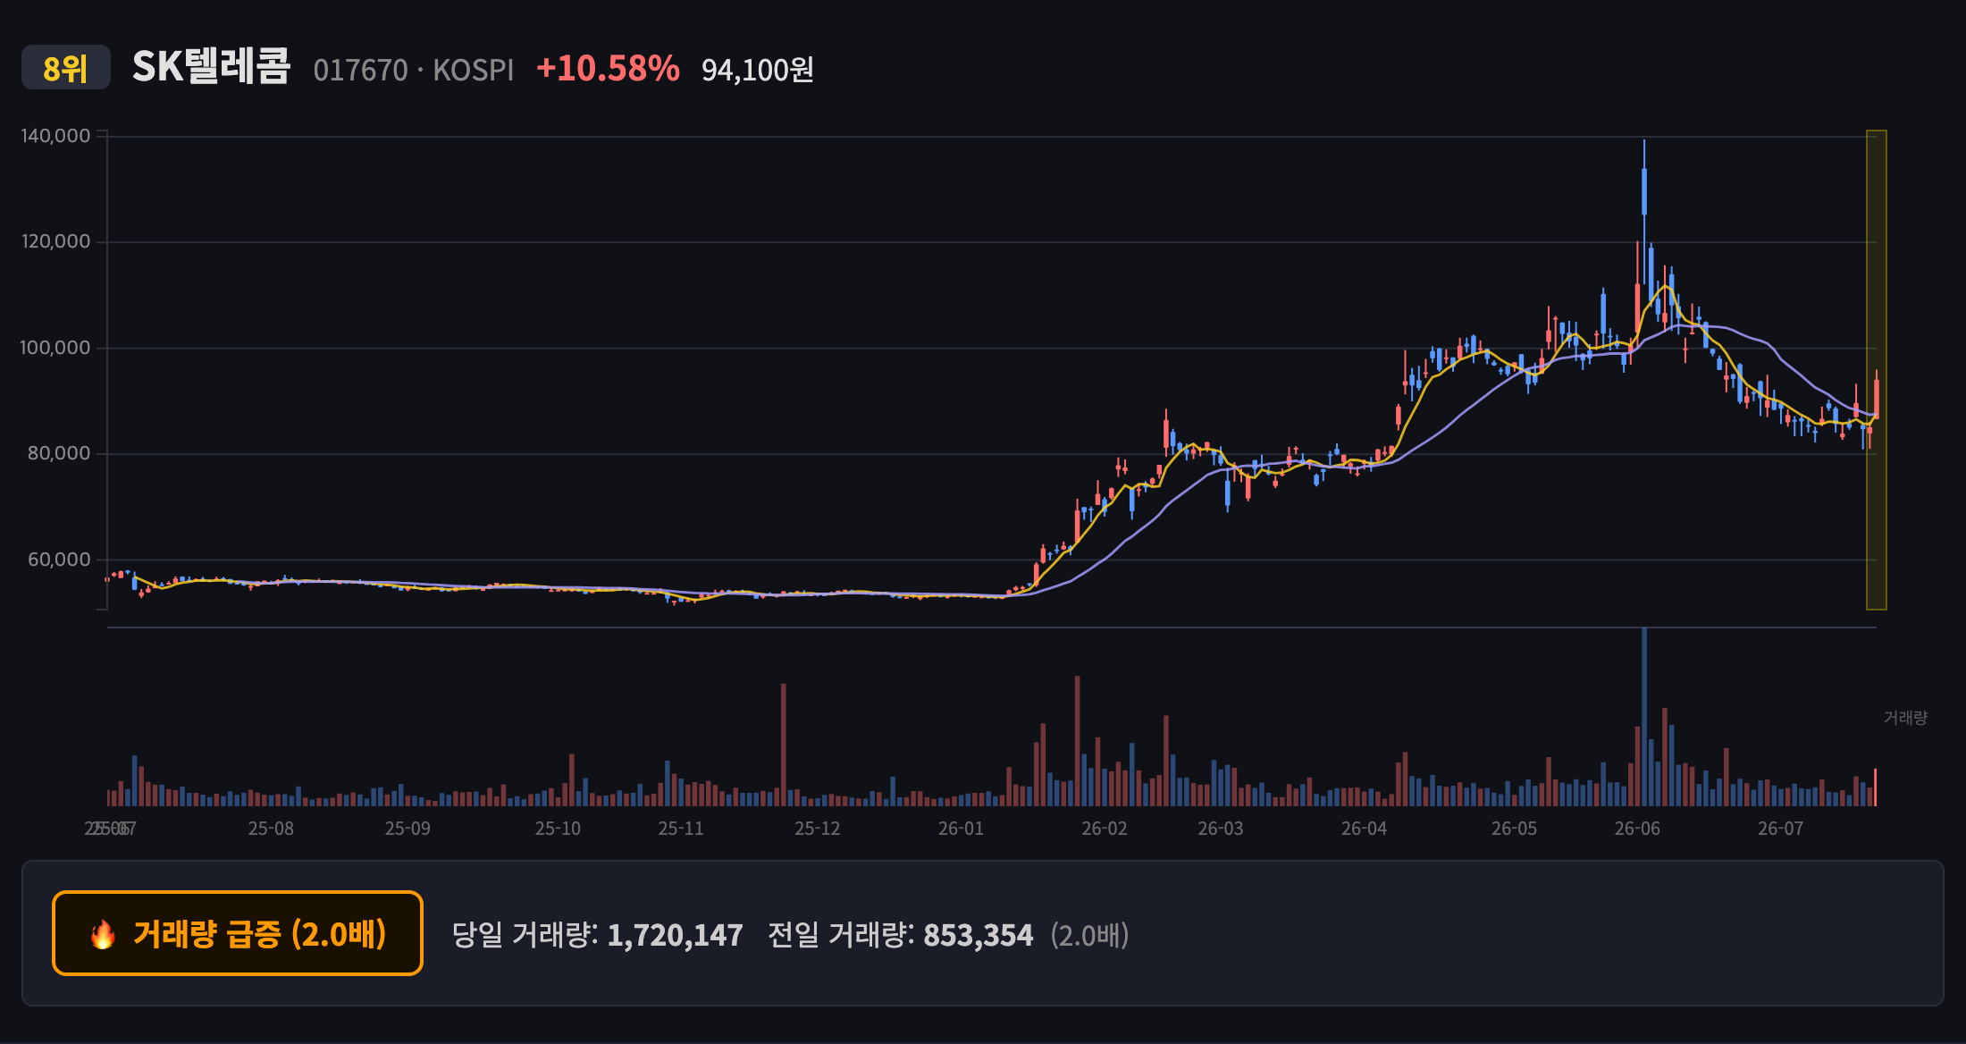Image resolution: width=1966 pixels, height=1044 pixels.
Task: Click the 26-02 date axis label
Action: coord(1105,829)
